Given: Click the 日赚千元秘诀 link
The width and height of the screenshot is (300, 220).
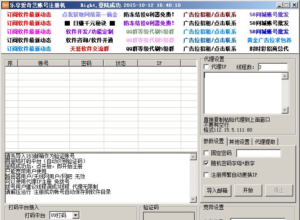Looking at the screenshot, I should coord(90,23).
